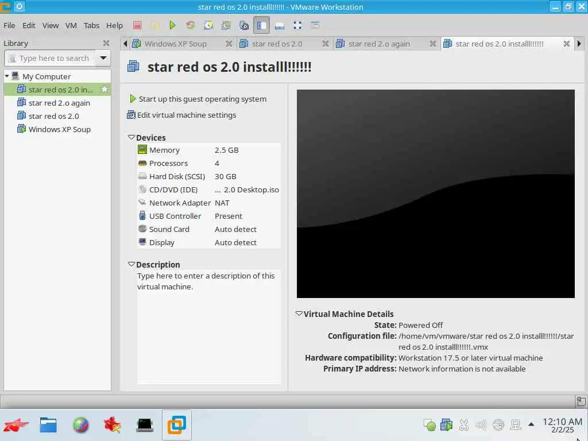Collapse the Virtual Machine Details section
588x441 pixels.
[299, 314]
